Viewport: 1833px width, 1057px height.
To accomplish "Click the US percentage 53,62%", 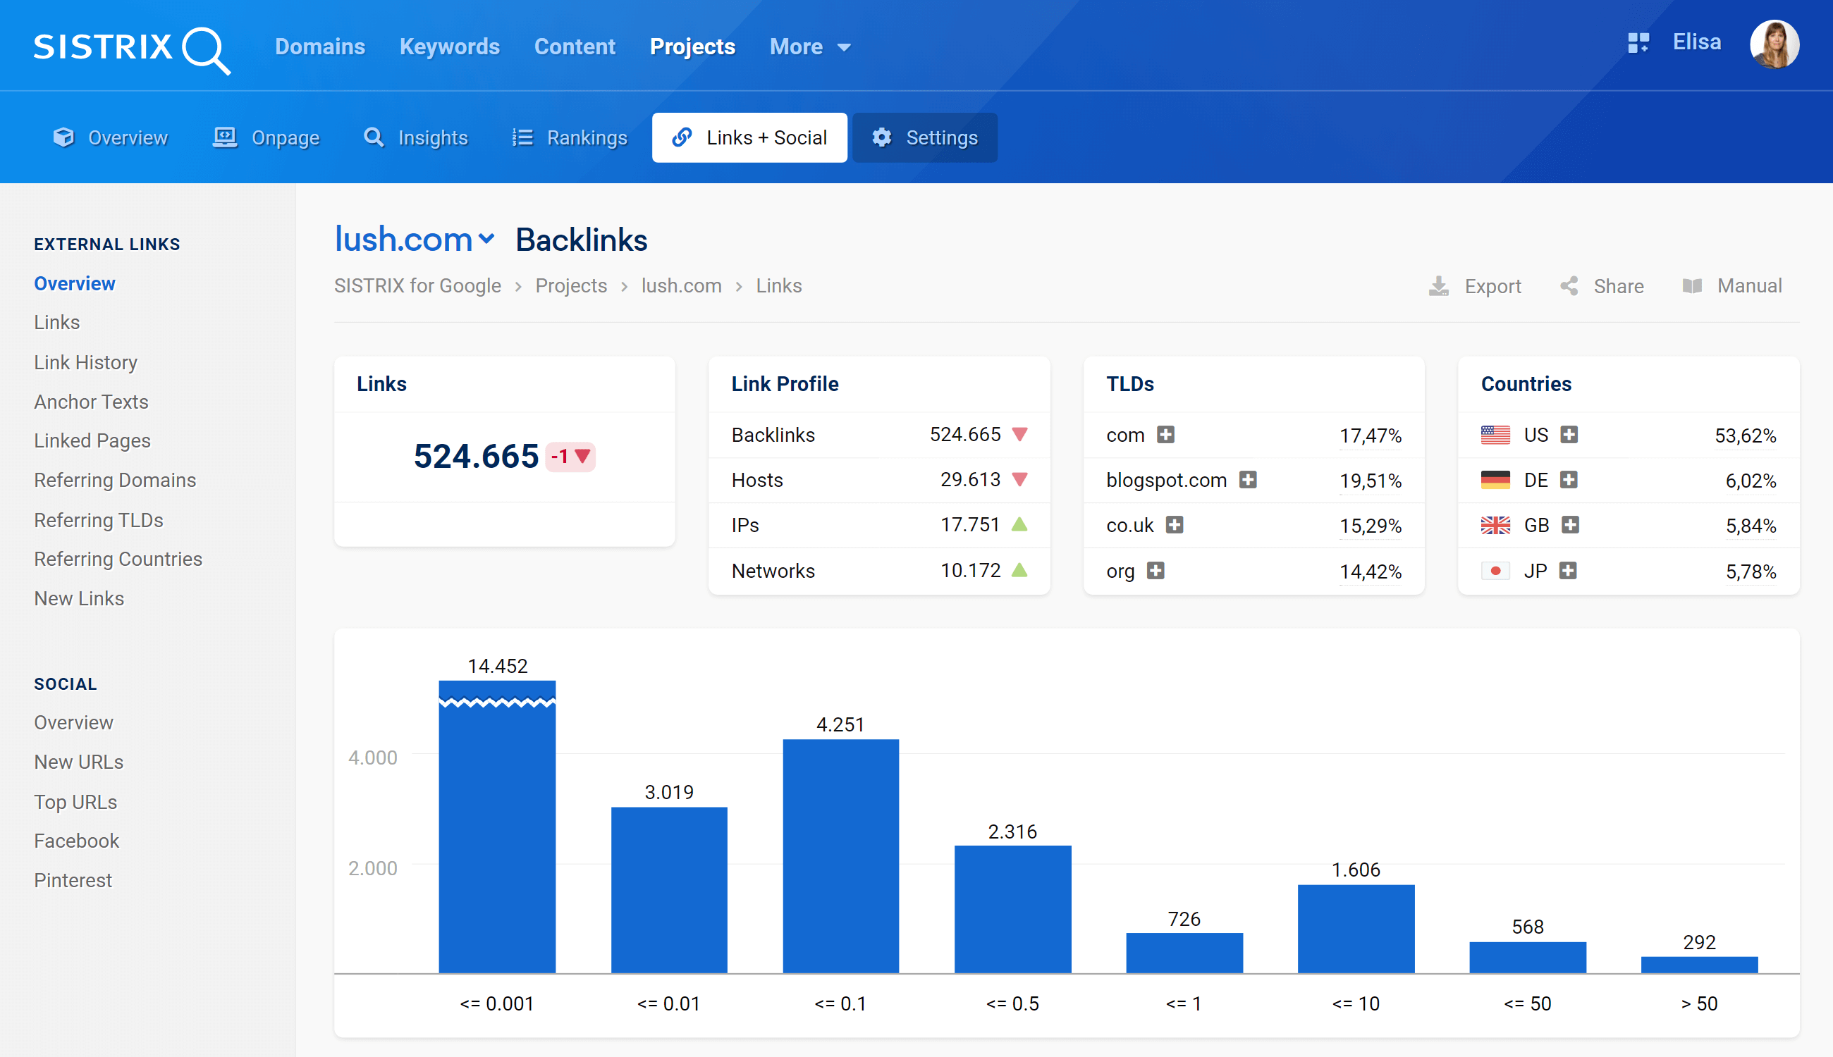I will pyautogui.click(x=1745, y=435).
